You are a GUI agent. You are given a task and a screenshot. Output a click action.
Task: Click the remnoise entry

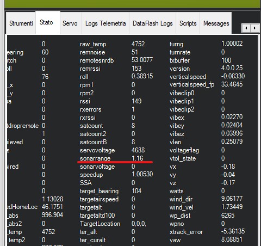click(92, 52)
